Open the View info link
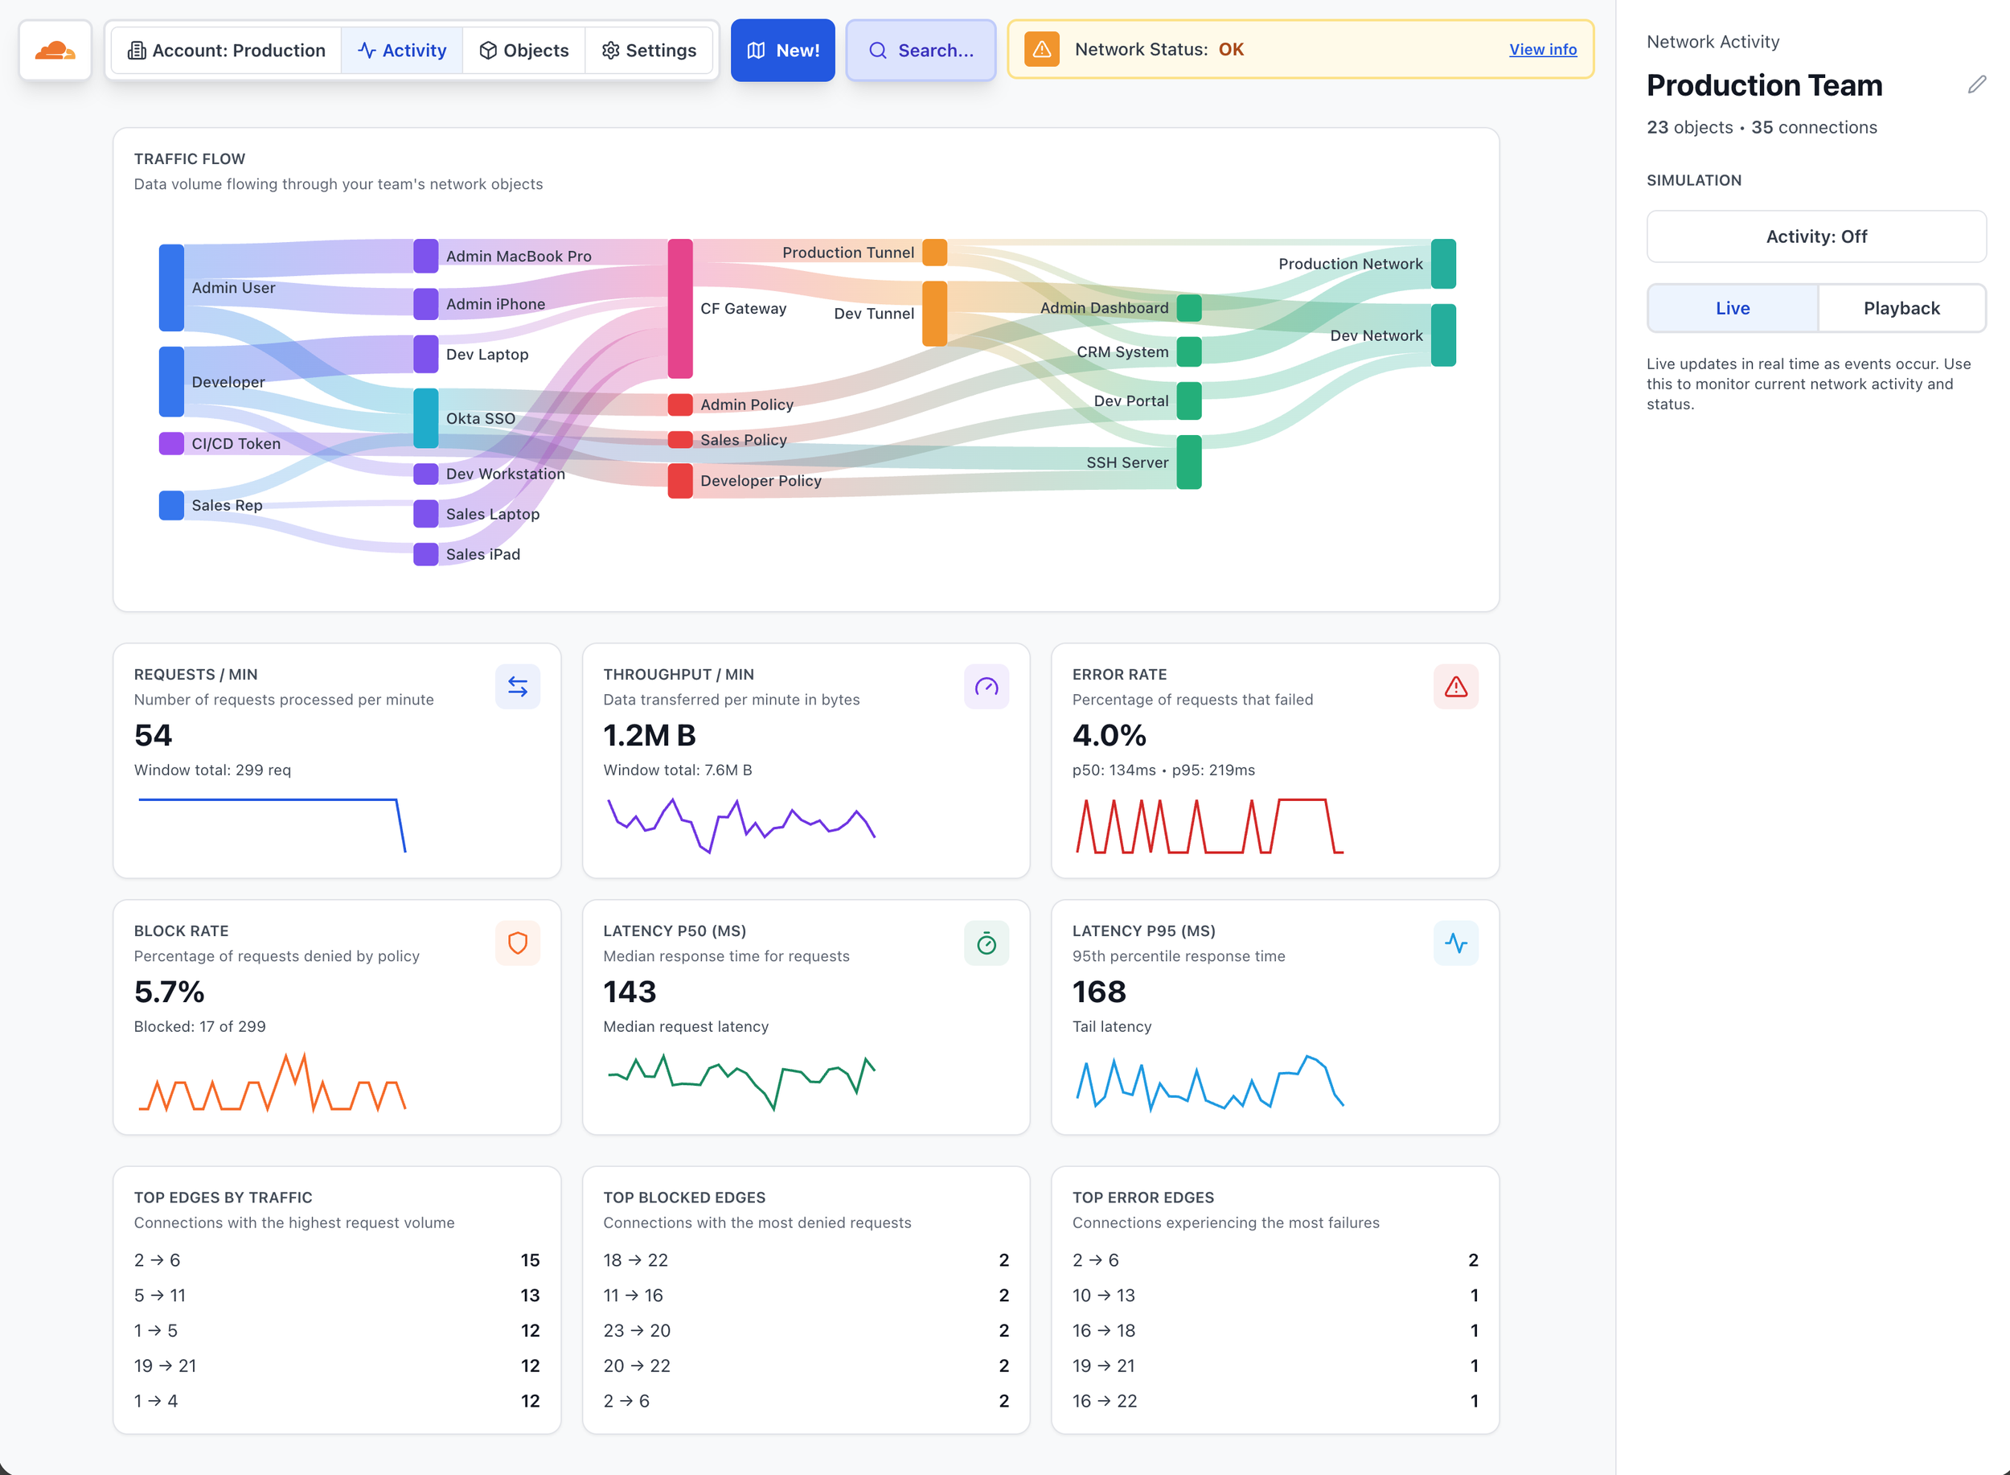The height and width of the screenshot is (1475, 2010). point(1543,49)
